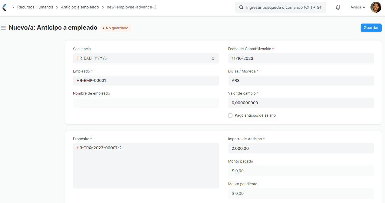Click the Nombre de empleado field
The height and width of the screenshot is (203, 385).
click(146, 103)
